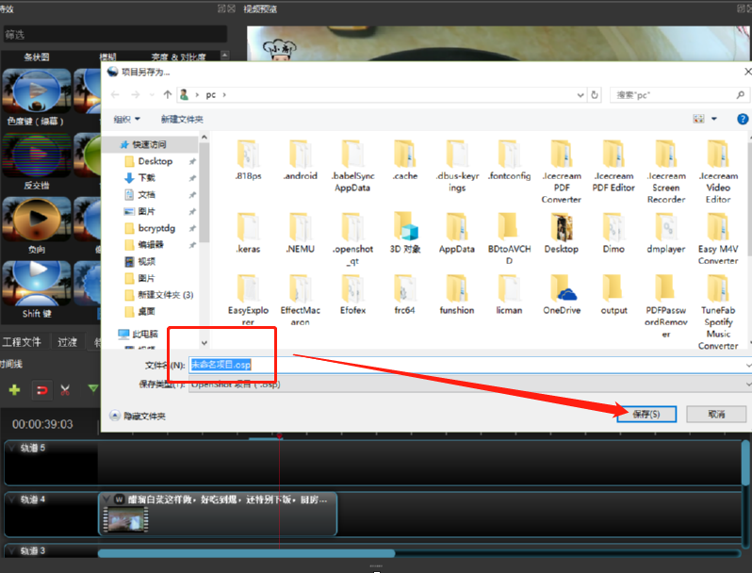Screen dimensions: 752x573
Task: Open the Desktop folder in file list
Action: [562, 234]
